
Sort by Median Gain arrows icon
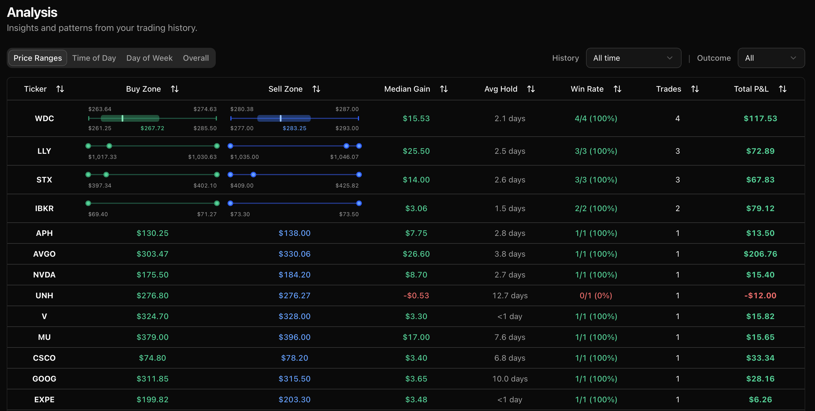444,89
